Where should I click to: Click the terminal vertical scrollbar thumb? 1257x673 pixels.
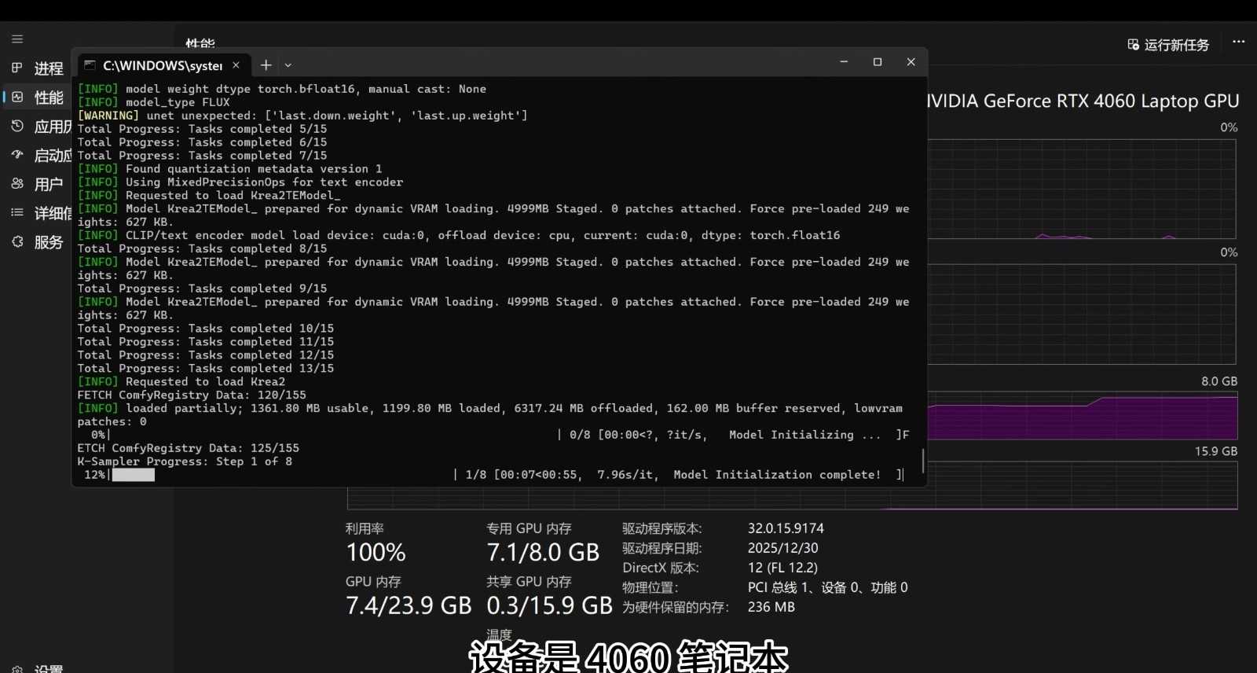[x=922, y=461]
